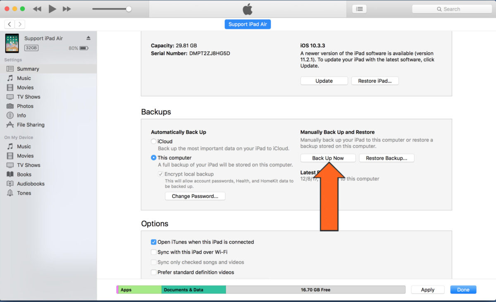Click the iOS 10.3.3 version text
This screenshot has width=496, height=302.
tap(313, 45)
